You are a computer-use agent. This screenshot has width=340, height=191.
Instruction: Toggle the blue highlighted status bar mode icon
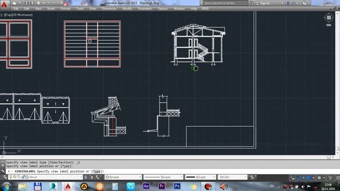coord(299,178)
